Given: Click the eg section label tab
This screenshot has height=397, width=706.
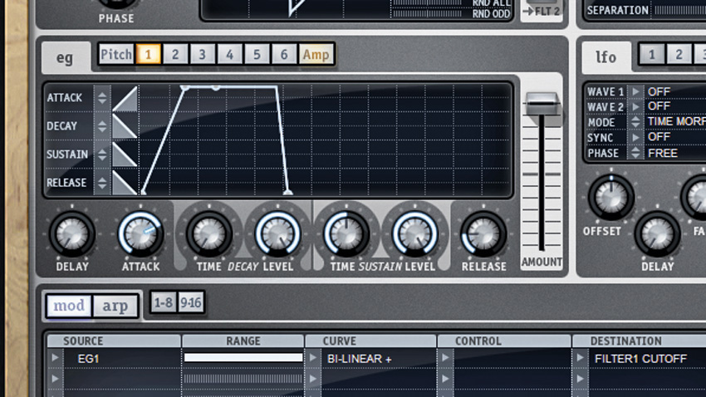Looking at the screenshot, I should pyautogui.click(x=65, y=57).
